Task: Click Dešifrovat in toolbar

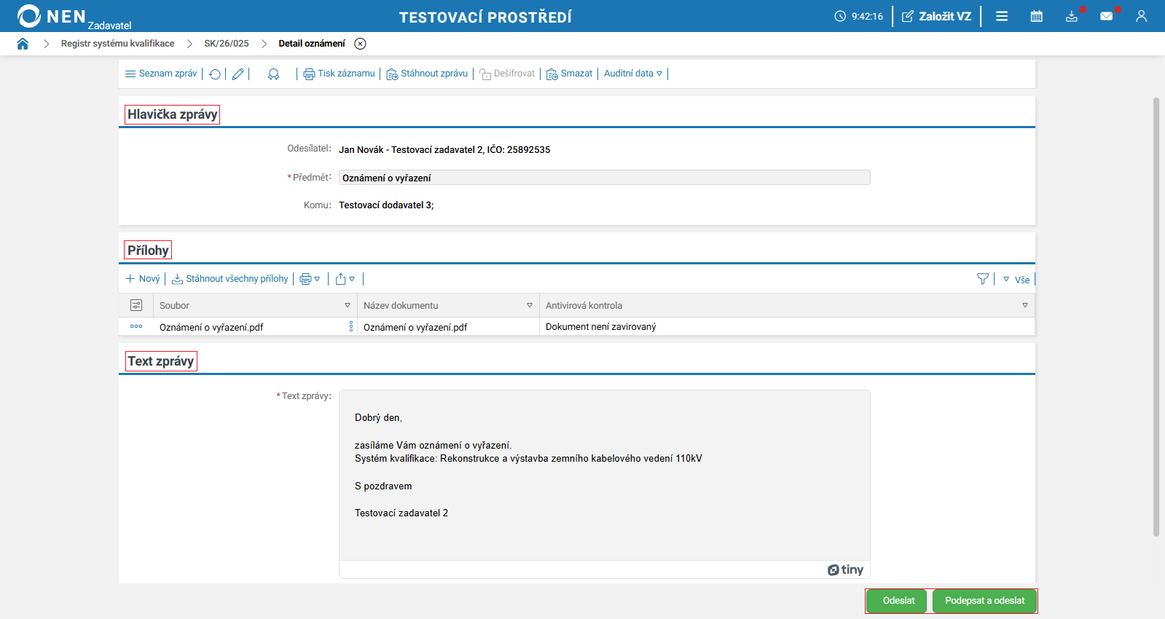Action: pyautogui.click(x=507, y=74)
